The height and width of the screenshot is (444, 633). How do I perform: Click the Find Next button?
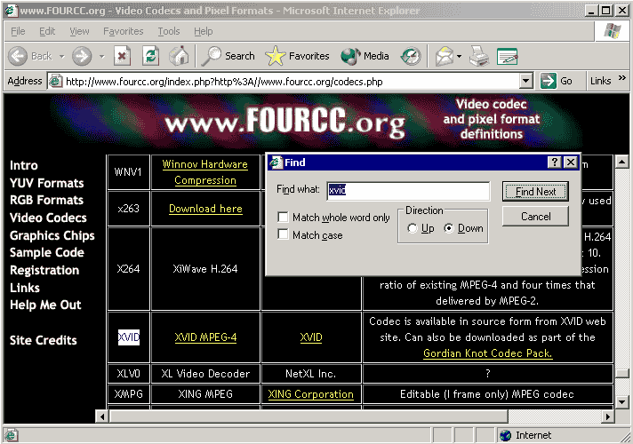click(x=535, y=192)
